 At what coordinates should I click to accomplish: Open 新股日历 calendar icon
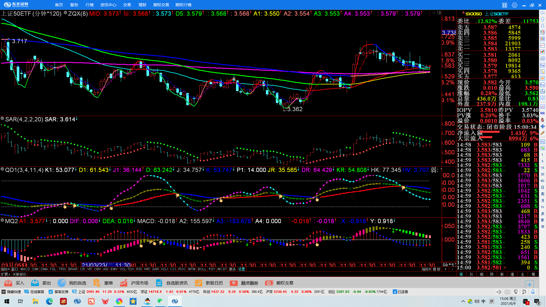(x=198, y=283)
